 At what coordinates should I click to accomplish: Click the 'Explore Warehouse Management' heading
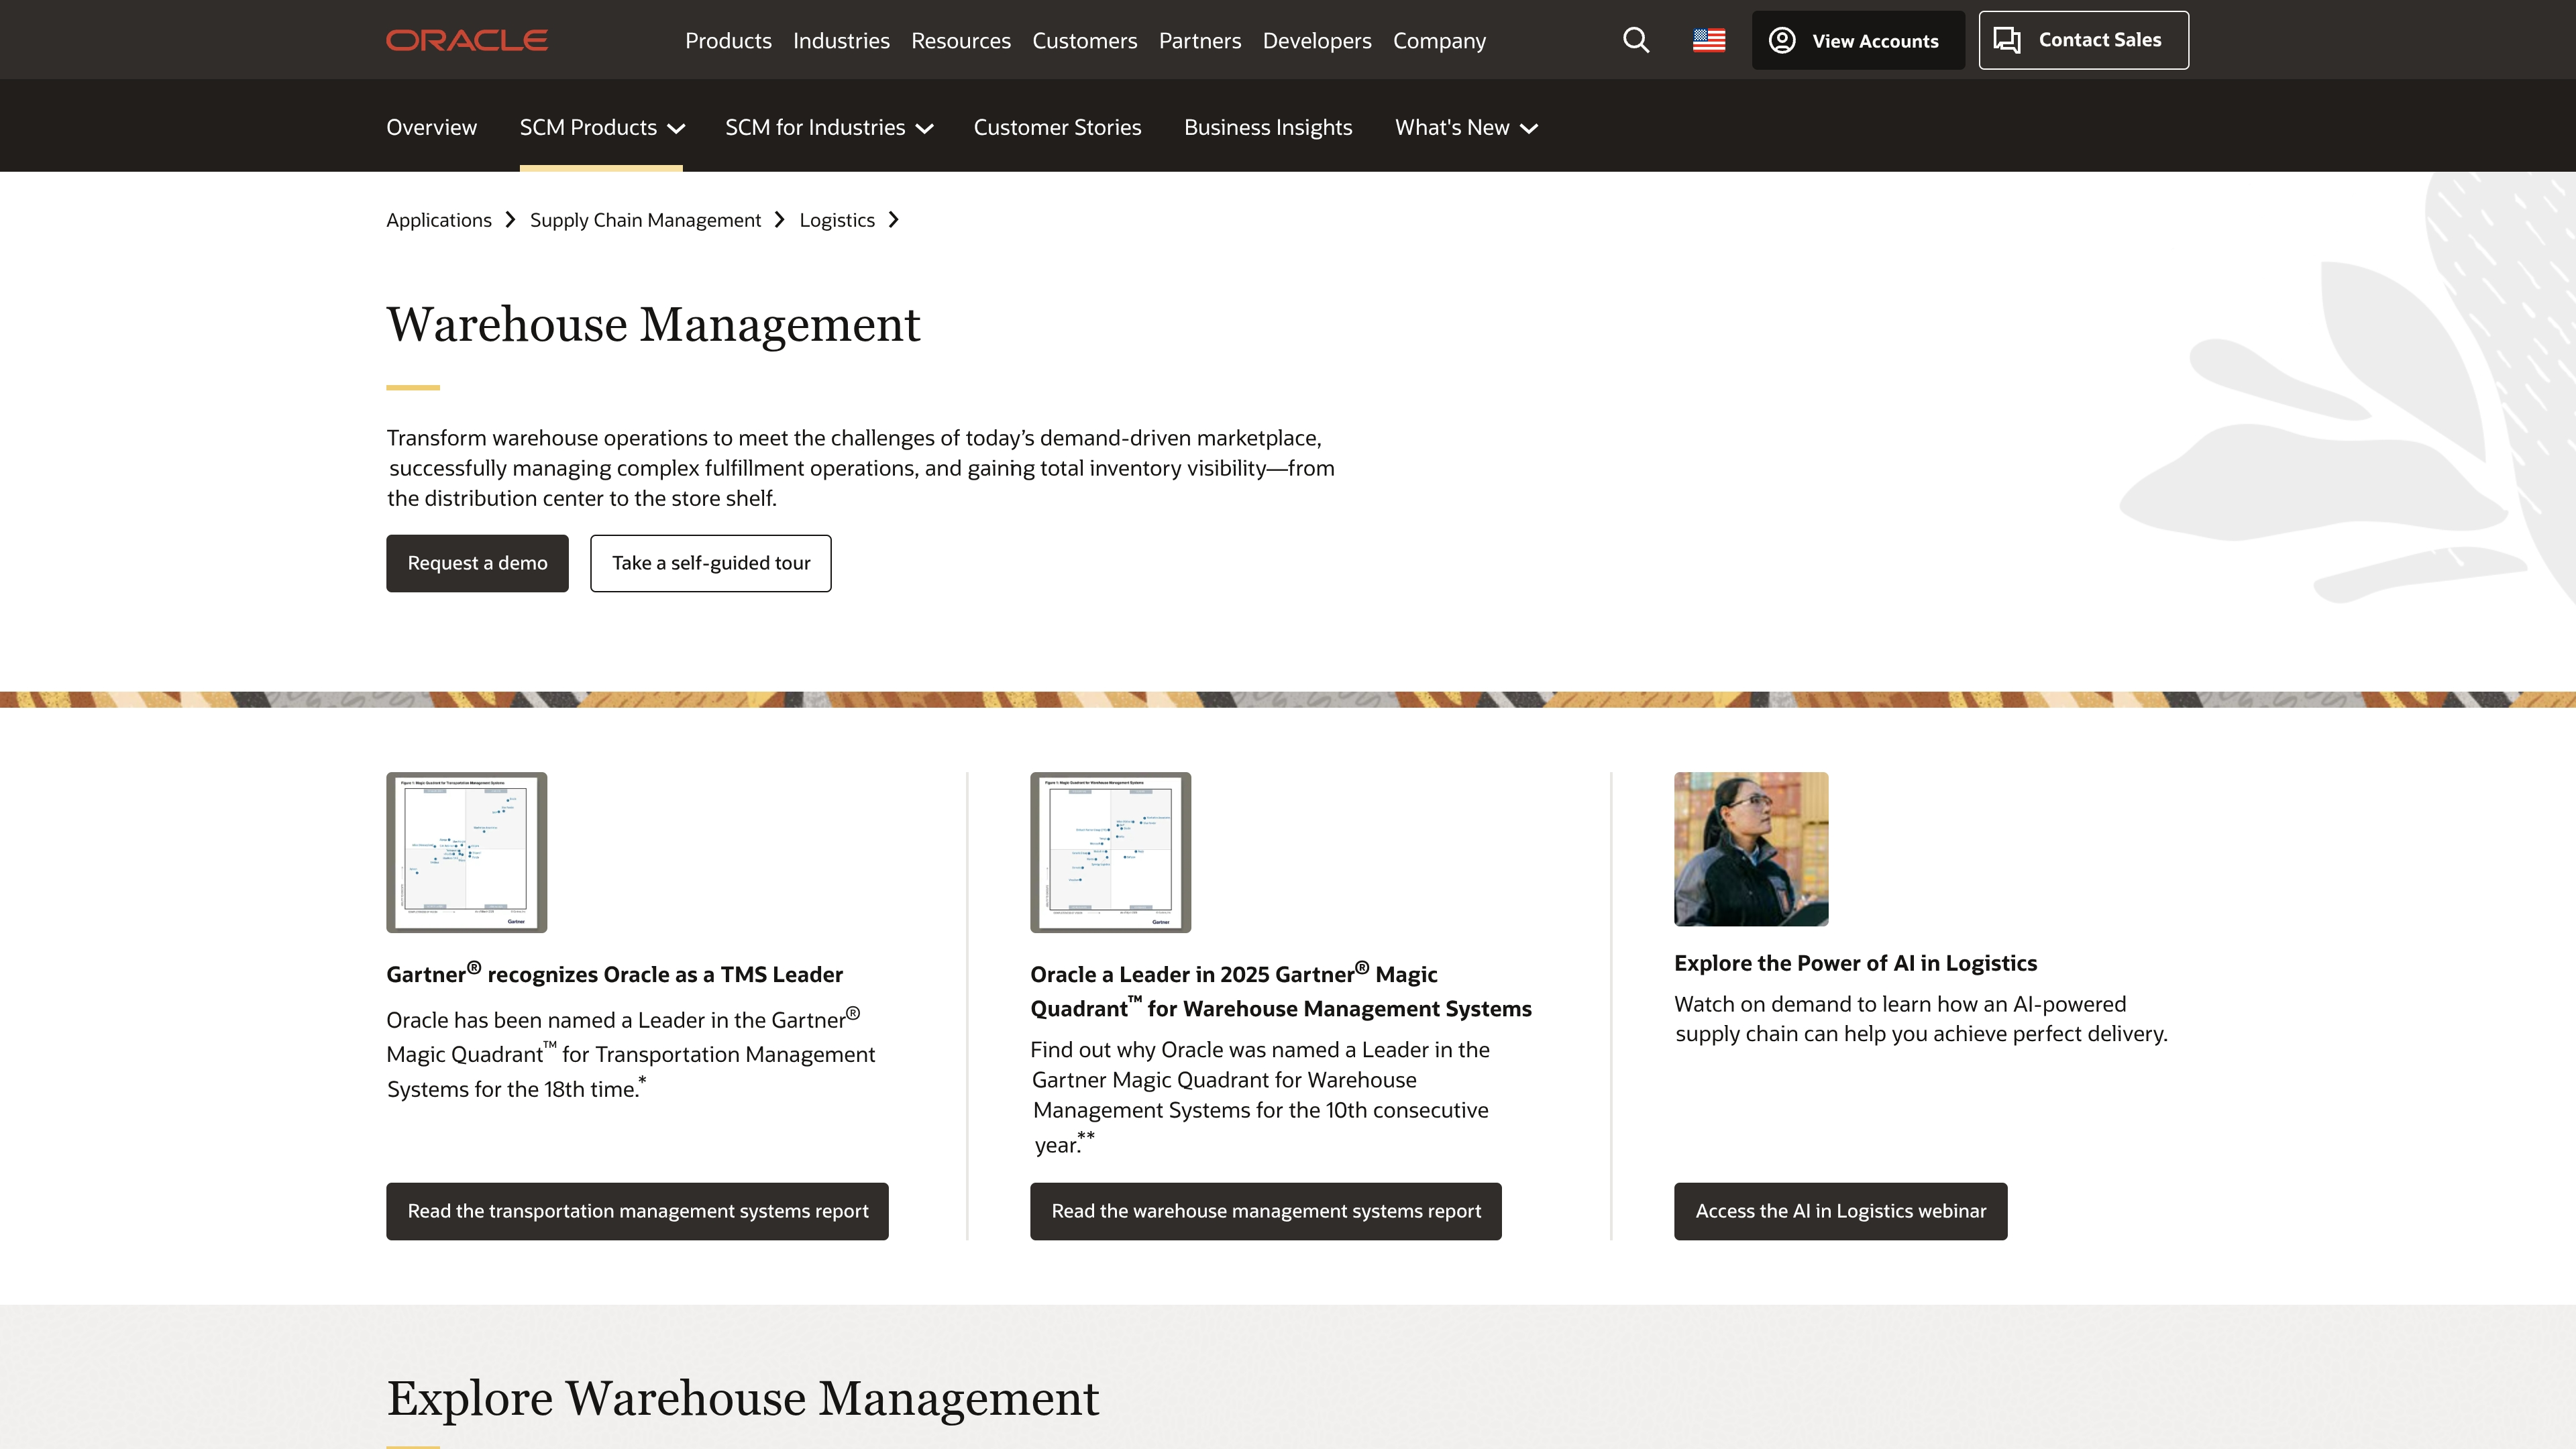coord(743,1398)
